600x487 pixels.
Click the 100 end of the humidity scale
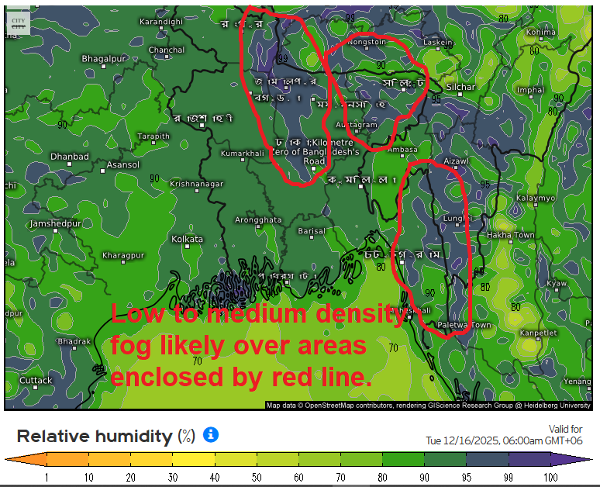click(572, 460)
